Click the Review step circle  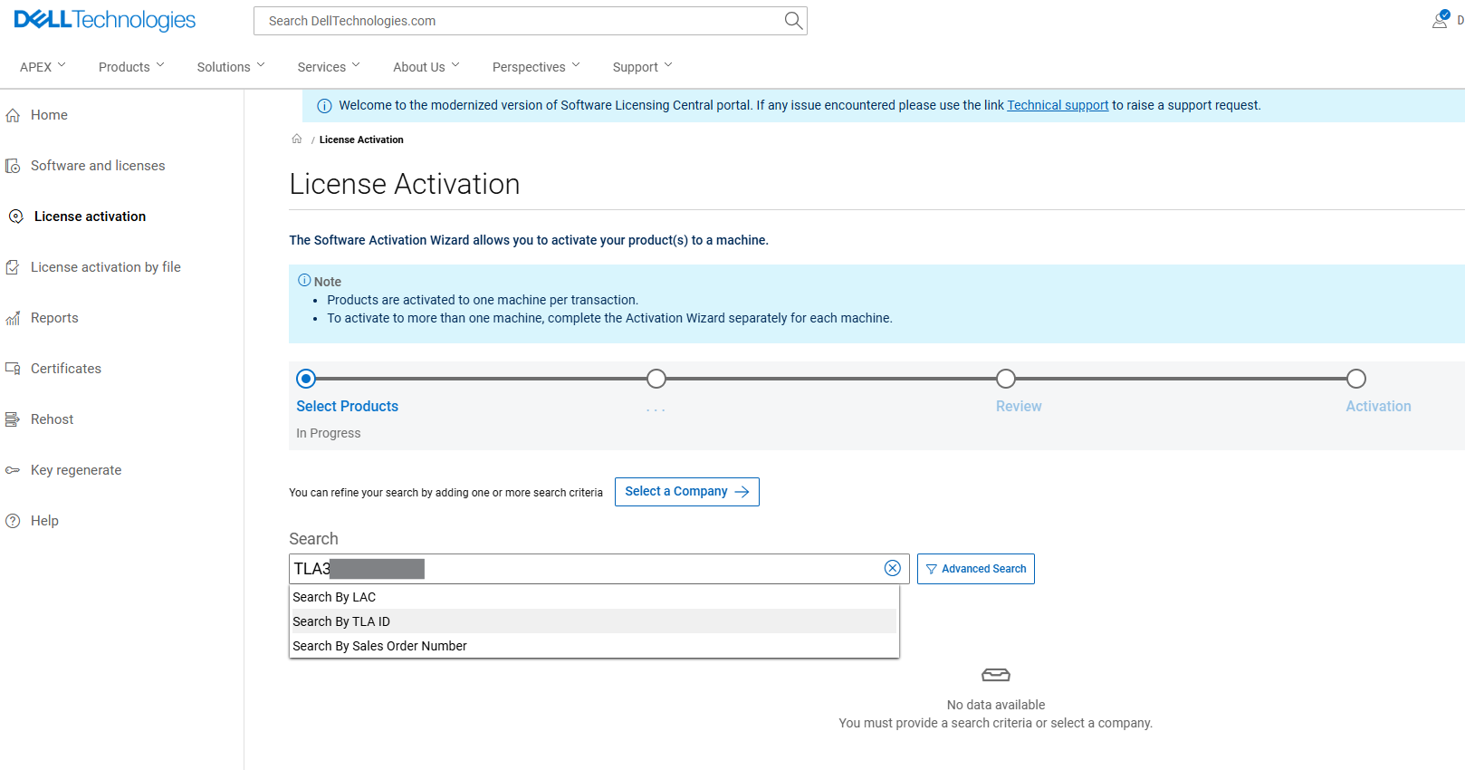[x=1006, y=379]
